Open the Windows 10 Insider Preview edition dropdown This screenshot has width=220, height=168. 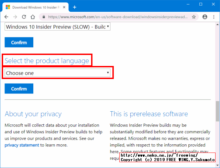(x=57, y=27)
